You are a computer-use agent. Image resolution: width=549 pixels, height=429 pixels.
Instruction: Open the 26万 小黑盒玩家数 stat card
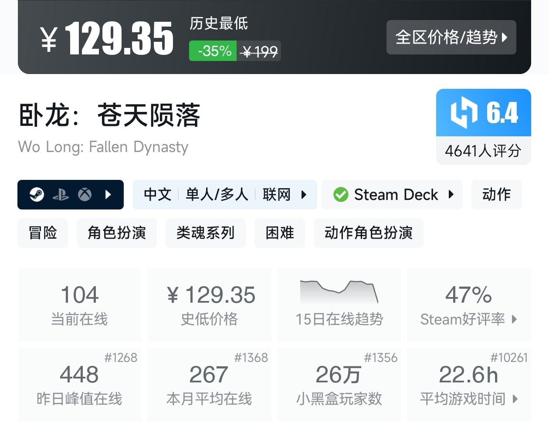[339, 385]
